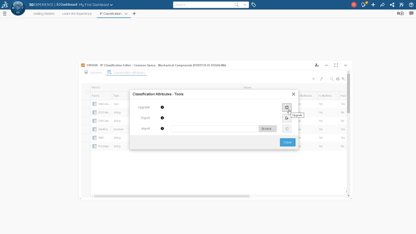Click the add attribute plus icon

(313, 79)
